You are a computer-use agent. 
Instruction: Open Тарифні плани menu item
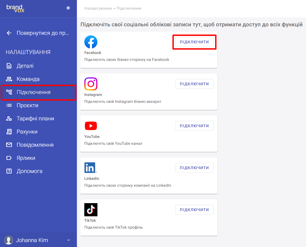[38, 118]
